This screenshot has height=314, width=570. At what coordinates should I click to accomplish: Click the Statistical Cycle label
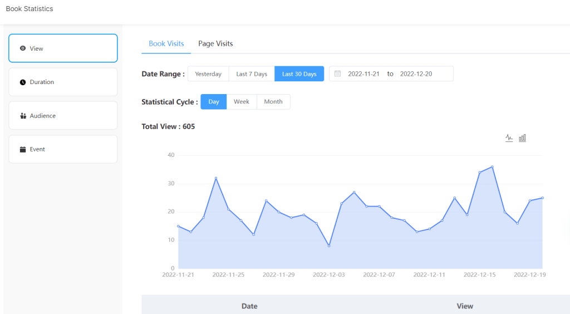[170, 102]
